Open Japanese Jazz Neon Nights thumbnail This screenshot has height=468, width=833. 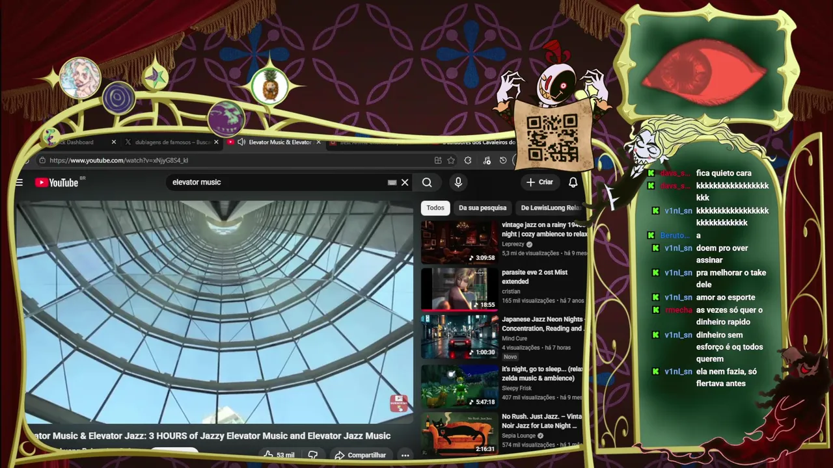459,337
